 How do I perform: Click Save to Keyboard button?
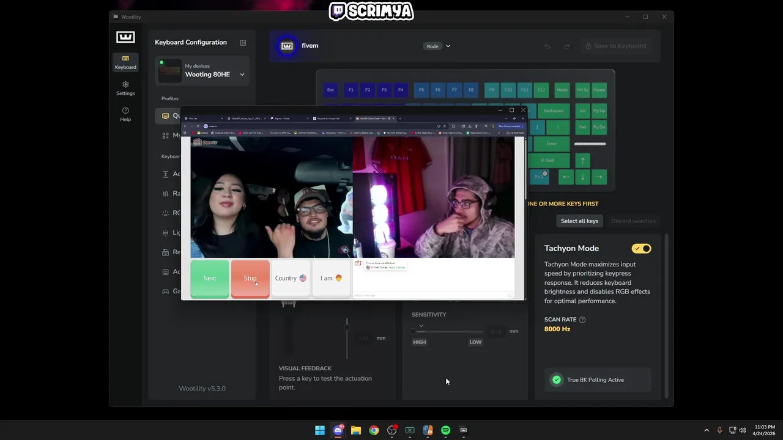pyautogui.click(x=615, y=46)
